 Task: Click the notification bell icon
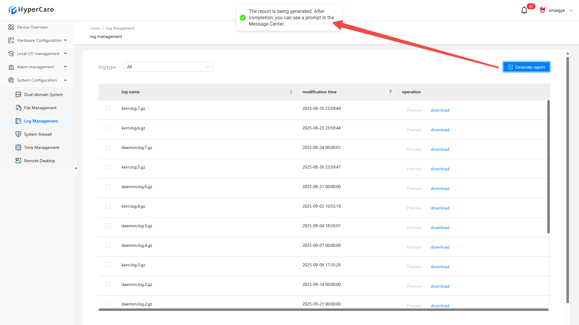[x=524, y=11]
